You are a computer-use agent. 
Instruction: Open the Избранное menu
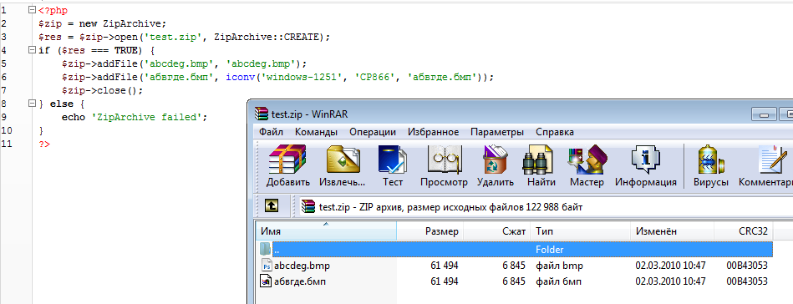pyautogui.click(x=433, y=132)
